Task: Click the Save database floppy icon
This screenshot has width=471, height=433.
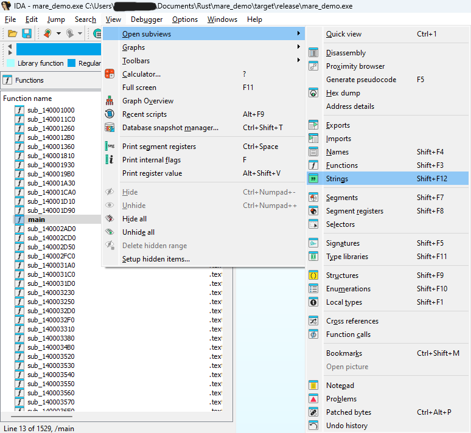Action: coord(27,33)
